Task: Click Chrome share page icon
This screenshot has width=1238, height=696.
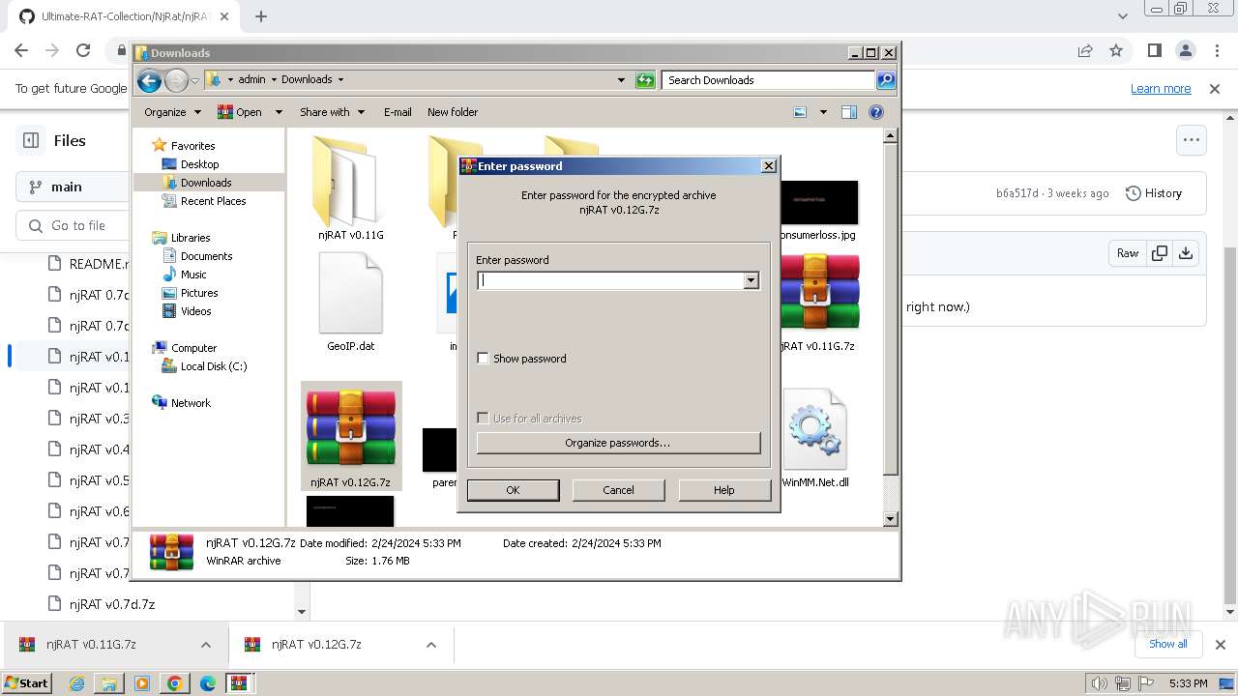Action: (x=1085, y=50)
